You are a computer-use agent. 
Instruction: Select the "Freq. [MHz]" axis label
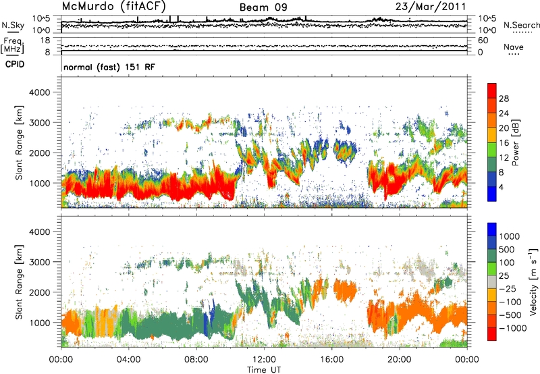tap(12, 46)
